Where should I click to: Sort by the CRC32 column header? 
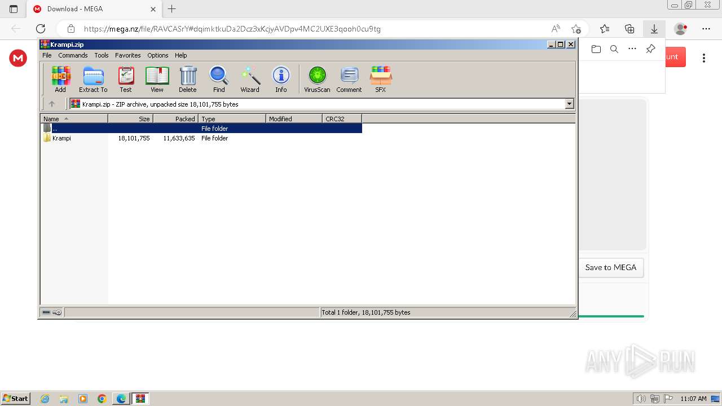pyautogui.click(x=342, y=118)
